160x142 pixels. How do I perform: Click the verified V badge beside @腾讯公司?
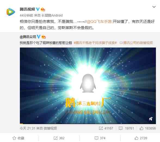click(39, 37)
